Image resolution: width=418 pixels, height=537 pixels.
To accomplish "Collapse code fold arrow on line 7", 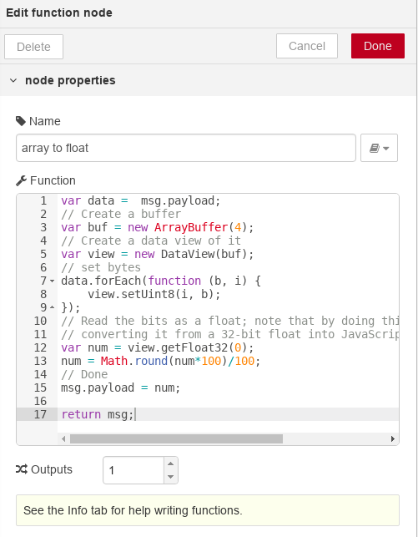I will [x=52, y=281].
